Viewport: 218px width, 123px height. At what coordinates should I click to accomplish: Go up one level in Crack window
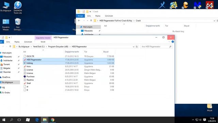(91, 20)
